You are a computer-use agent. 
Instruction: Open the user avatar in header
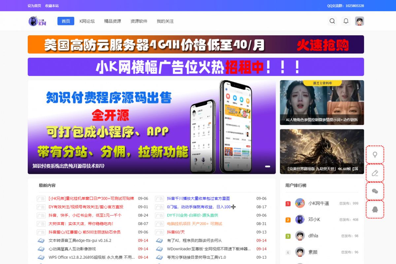(359, 21)
